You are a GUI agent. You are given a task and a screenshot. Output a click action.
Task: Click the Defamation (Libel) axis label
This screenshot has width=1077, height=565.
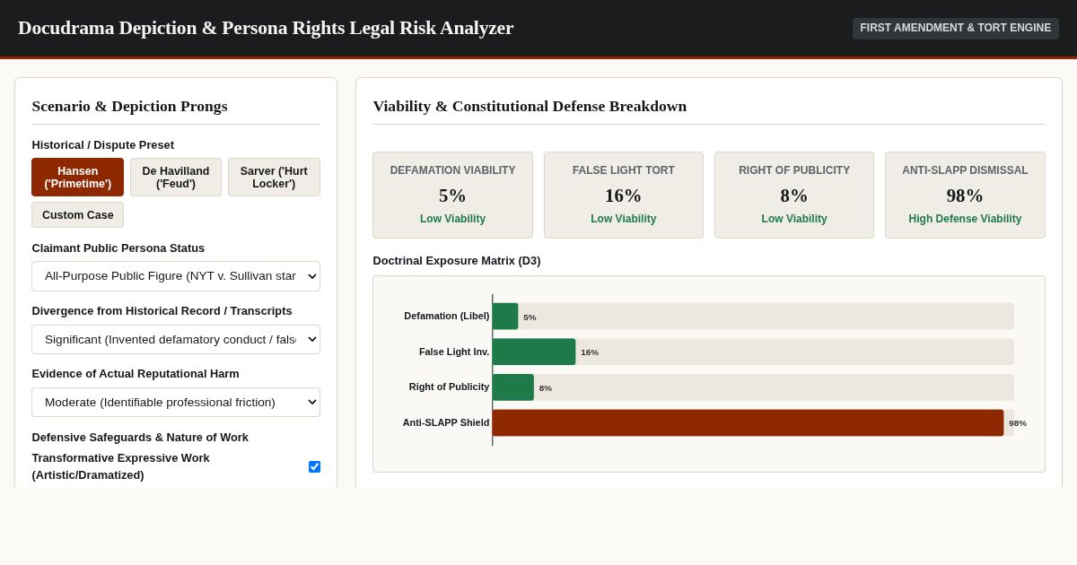pyautogui.click(x=447, y=316)
